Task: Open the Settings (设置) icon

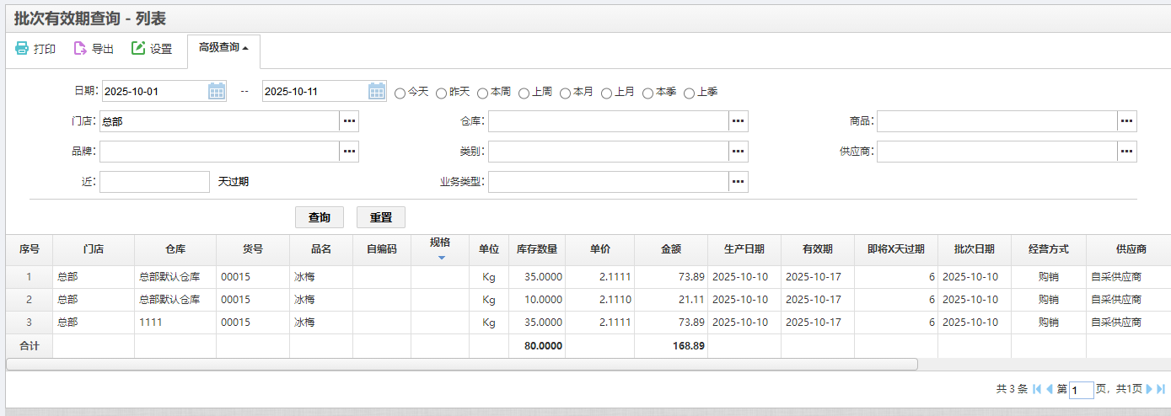Action: pos(138,49)
